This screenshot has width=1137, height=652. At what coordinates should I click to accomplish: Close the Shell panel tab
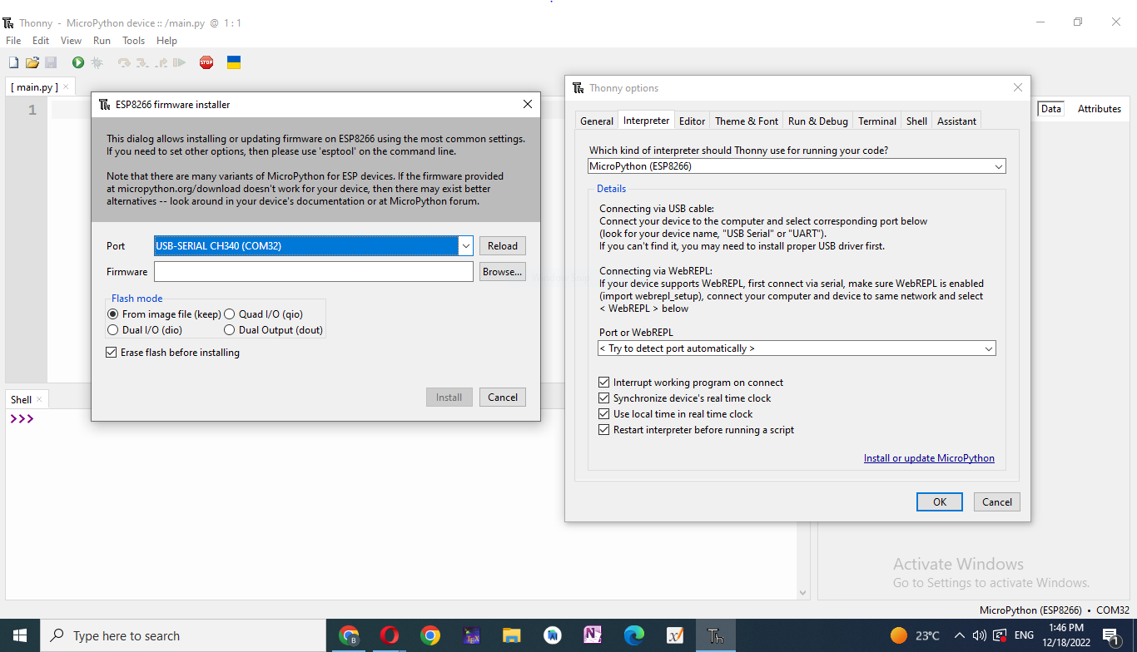click(39, 399)
